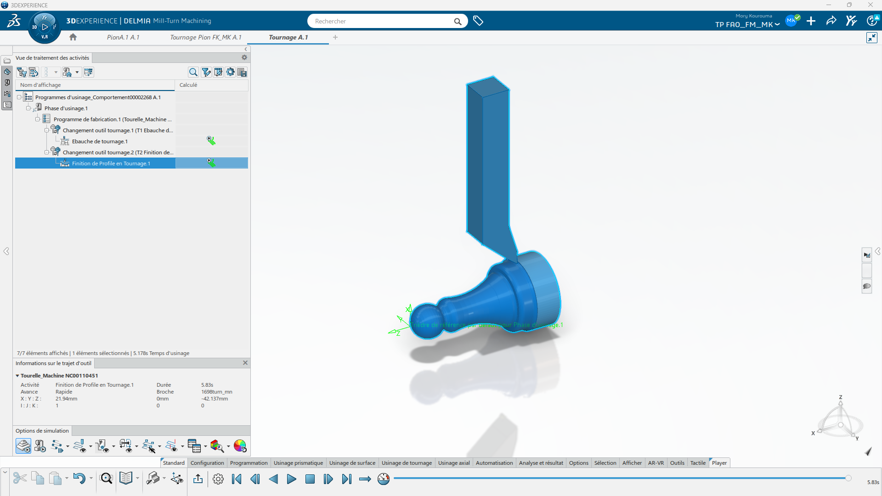Toggle the full-screen expand icon

(x=872, y=38)
